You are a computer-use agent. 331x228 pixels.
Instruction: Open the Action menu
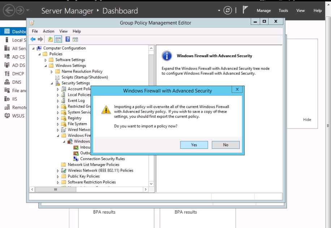48,31
